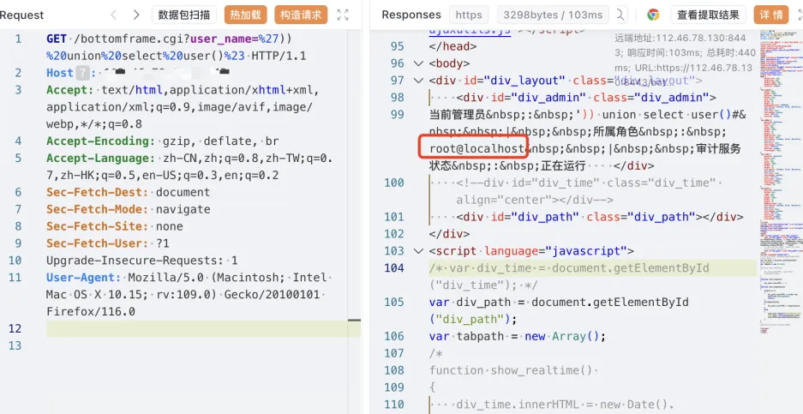Click the gzip, deflate, br value
Screen dimensions: 803x414
[221, 141]
